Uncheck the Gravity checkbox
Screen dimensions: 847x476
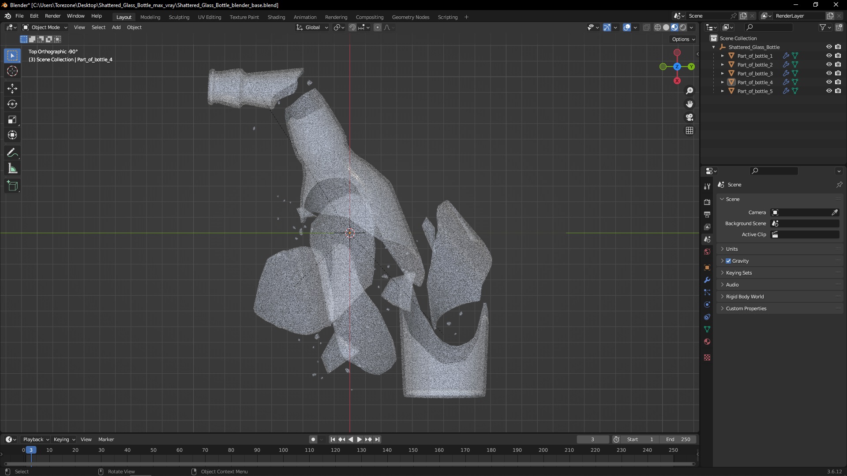[728, 261]
